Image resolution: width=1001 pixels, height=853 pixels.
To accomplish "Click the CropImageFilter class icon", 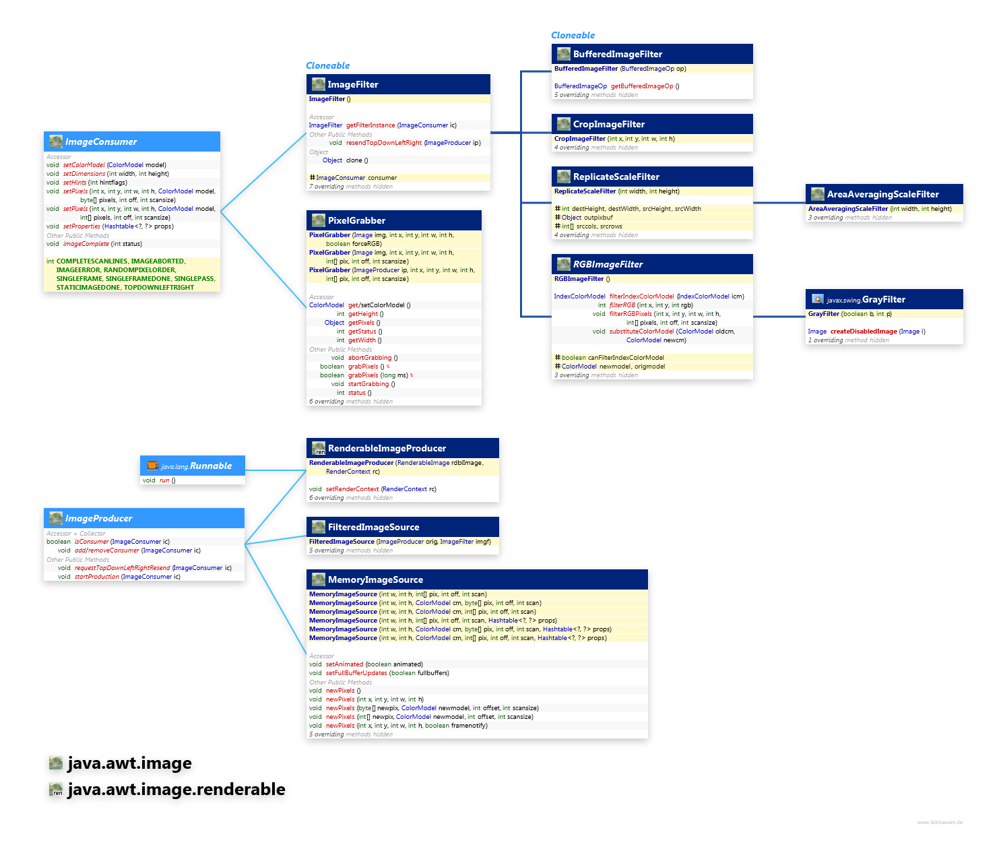I will pos(564,124).
